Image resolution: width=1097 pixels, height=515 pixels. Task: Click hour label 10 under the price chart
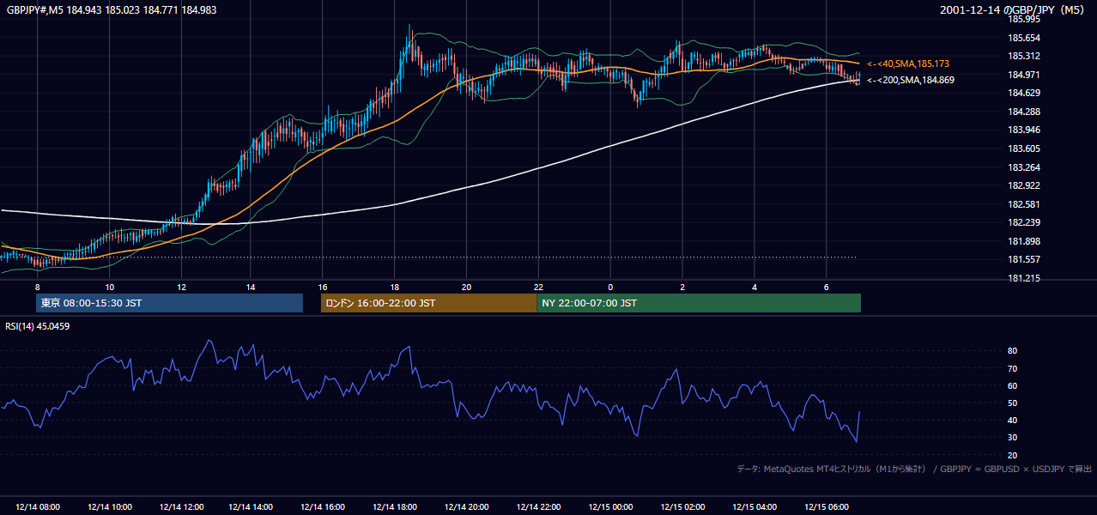click(x=109, y=287)
